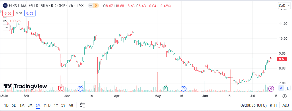Open chart settings gear icon
The image size is (292, 111).
click(285, 96)
